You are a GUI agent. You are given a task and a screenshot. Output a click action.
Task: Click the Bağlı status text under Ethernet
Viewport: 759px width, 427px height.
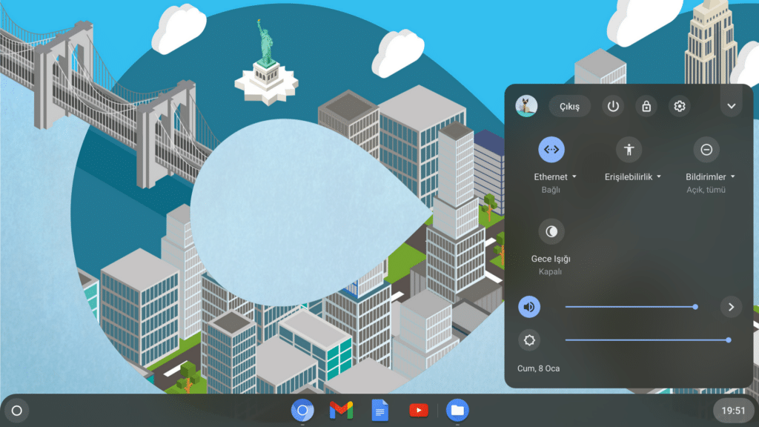pos(551,190)
